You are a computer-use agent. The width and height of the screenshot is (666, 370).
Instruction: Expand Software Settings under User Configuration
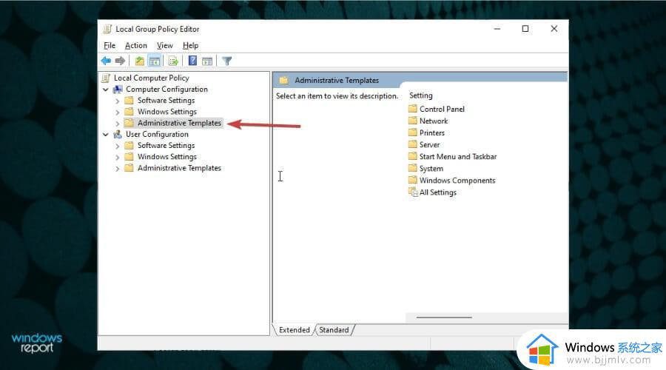coord(118,146)
